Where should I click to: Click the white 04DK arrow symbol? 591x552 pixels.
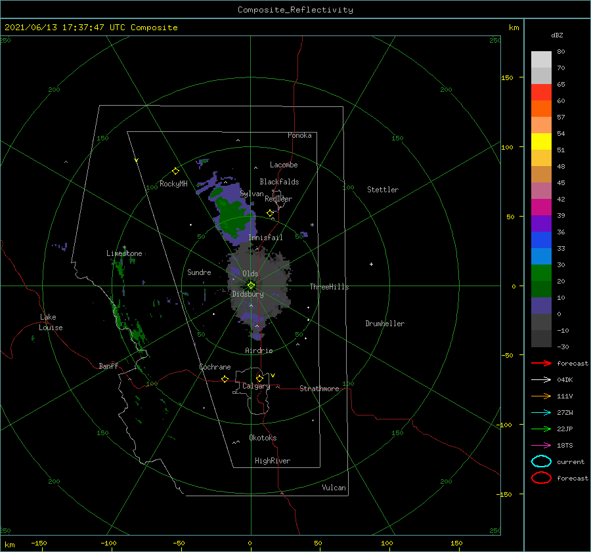(x=541, y=380)
